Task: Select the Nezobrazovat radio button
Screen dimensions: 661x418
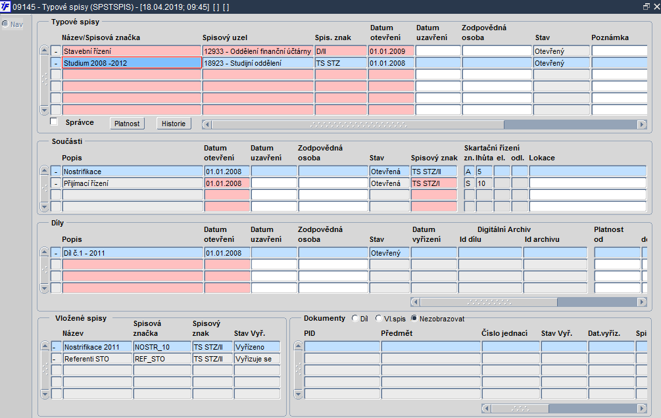Action: (x=414, y=319)
